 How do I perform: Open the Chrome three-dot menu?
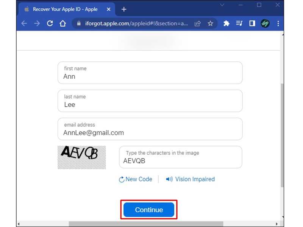(278, 23)
